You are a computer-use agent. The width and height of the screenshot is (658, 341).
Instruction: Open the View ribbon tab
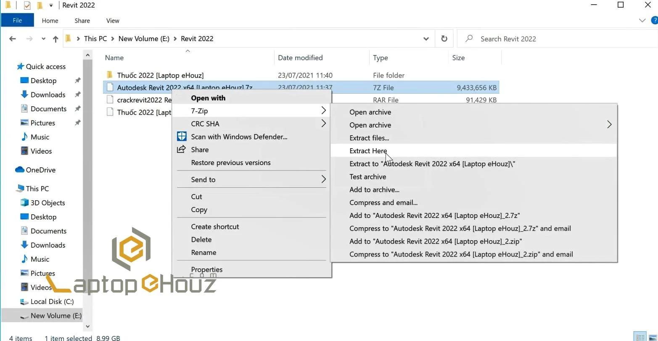coord(113,21)
